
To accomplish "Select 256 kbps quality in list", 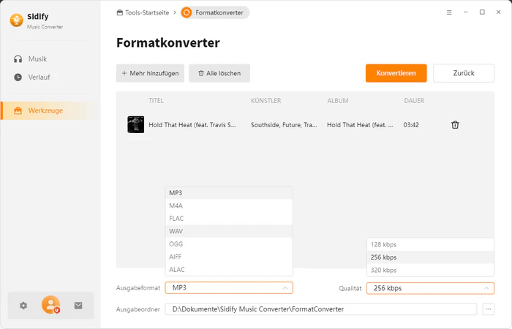I will [x=430, y=257].
